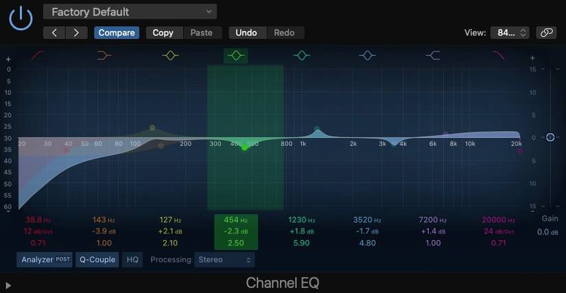The image size is (566, 293).
Task: Toggle the highlighted green parametric band icon
Action: [x=236, y=56]
